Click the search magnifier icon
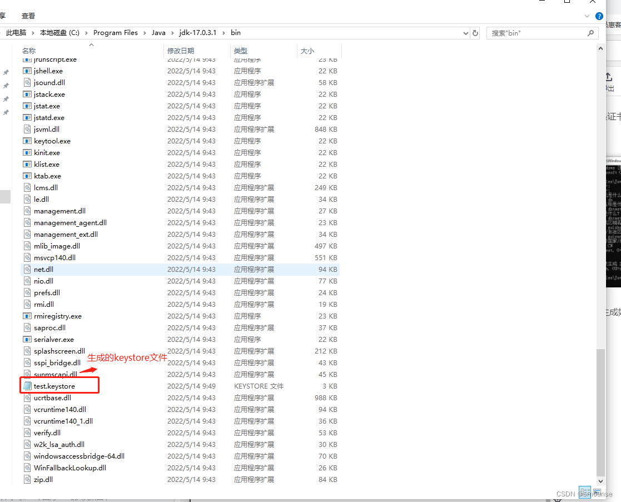 pos(590,33)
